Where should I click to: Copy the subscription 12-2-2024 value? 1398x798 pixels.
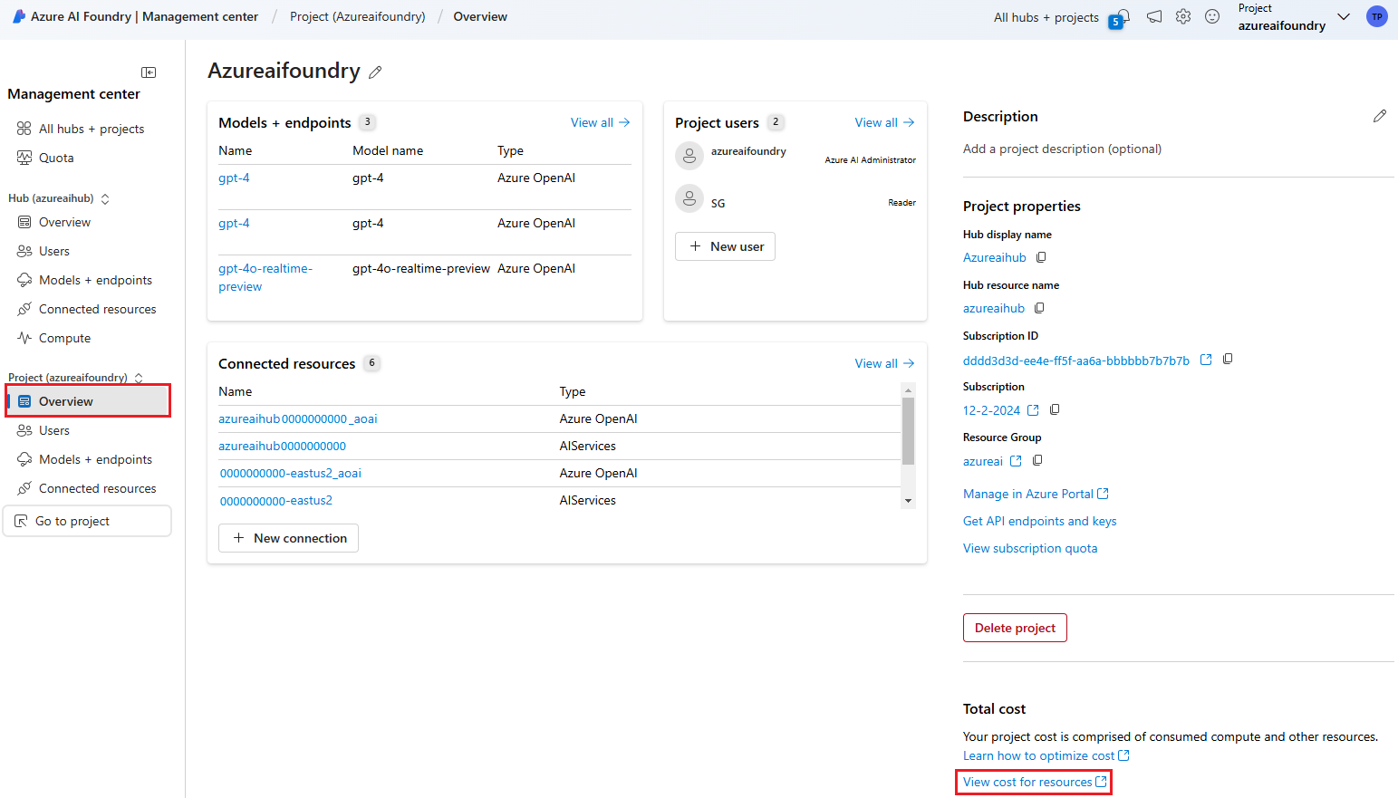(x=1055, y=409)
